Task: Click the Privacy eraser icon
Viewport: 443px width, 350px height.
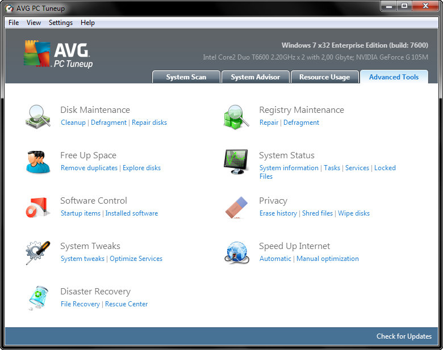Action: (x=236, y=208)
